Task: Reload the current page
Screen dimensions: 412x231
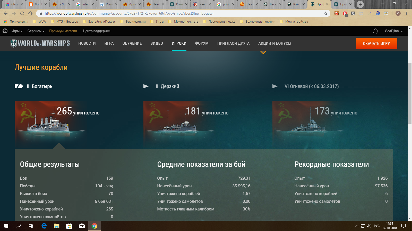Action: (22, 13)
